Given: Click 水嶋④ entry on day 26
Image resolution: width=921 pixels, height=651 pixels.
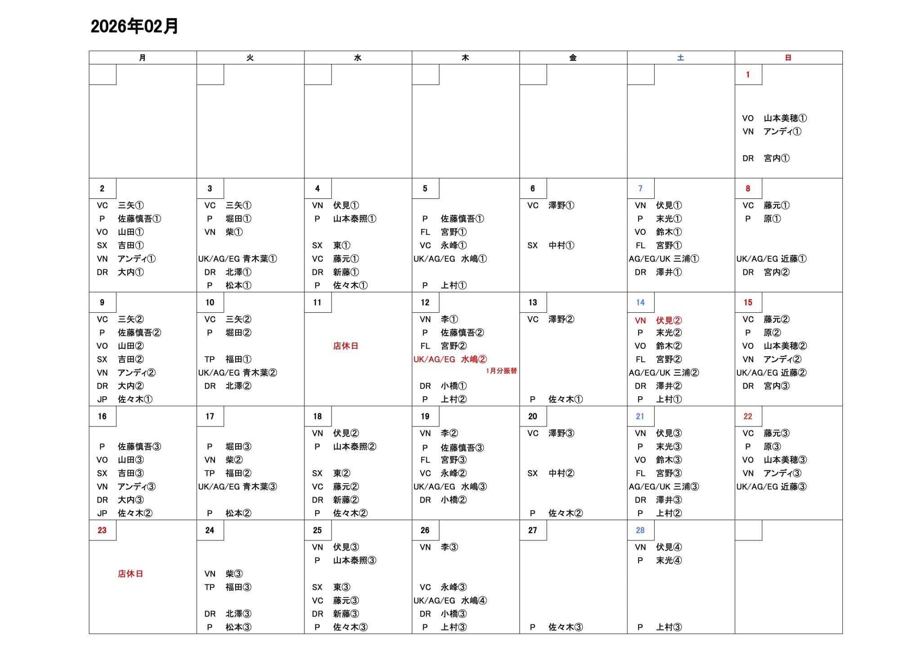Looking at the screenshot, I should pyautogui.click(x=474, y=600).
